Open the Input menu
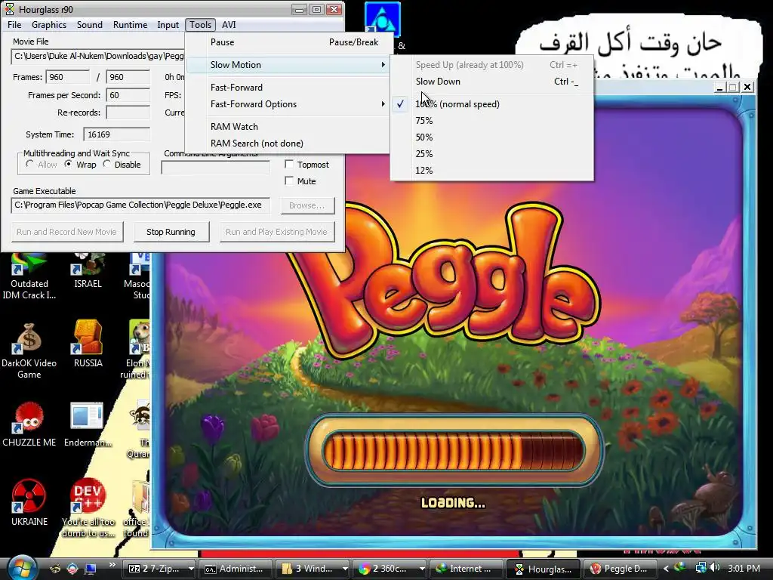This screenshot has width=773, height=580. (x=168, y=25)
